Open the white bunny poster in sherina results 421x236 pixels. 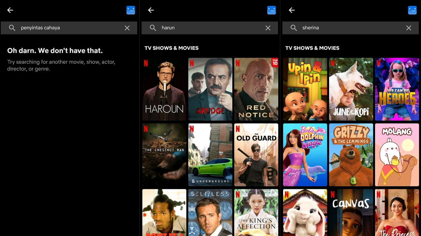[305, 213]
